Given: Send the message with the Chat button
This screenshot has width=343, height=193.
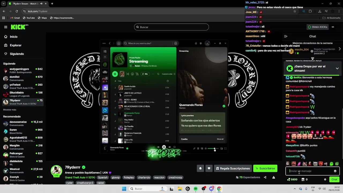Looking at the screenshot, I should (334, 180).
